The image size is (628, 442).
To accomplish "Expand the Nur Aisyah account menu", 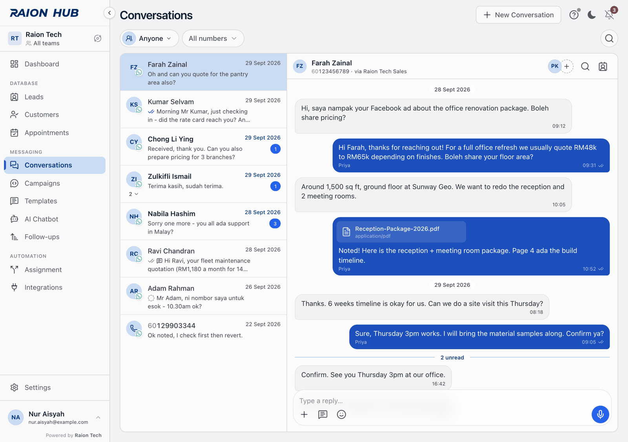I will [x=55, y=417].
